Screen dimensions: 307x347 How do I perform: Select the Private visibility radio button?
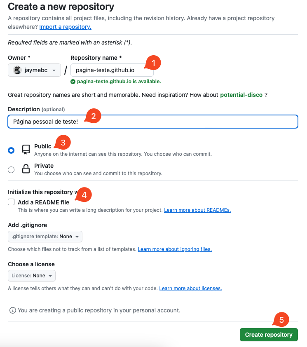(11, 169)
